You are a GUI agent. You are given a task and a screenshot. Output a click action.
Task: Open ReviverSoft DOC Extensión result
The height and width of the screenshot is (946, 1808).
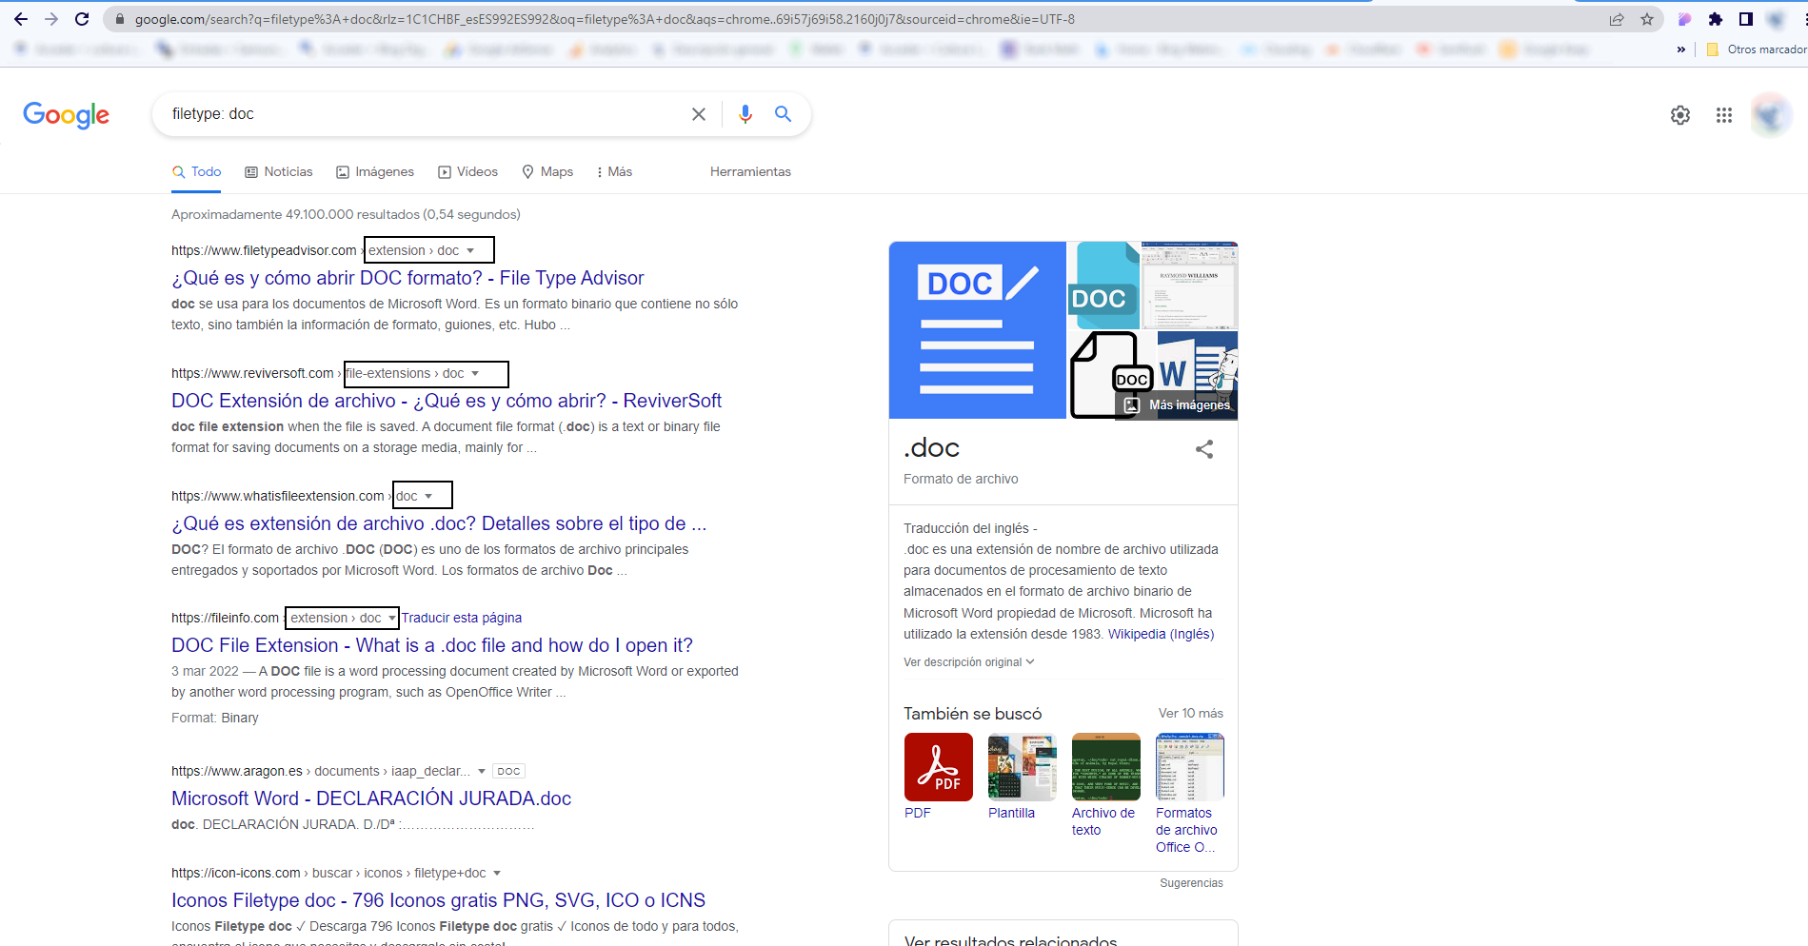pos(447,401)
